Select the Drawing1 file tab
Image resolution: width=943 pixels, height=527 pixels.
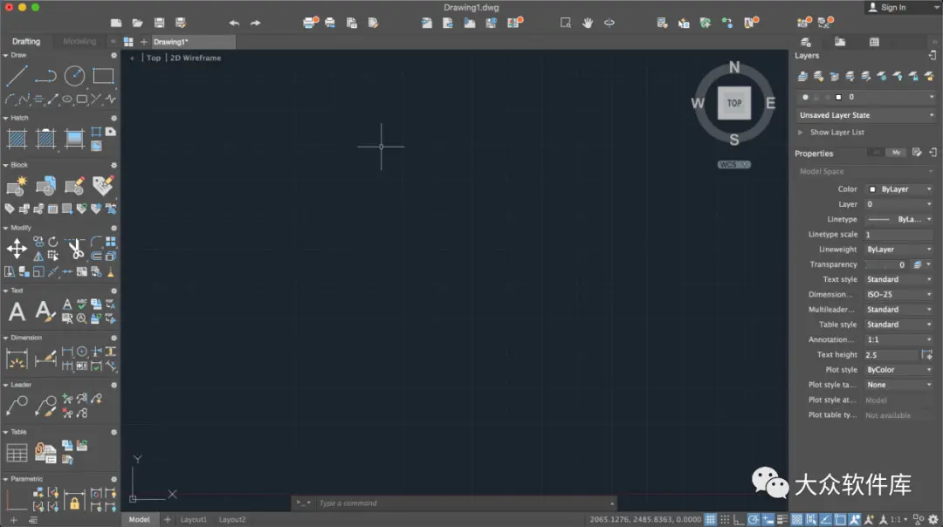tap(192, 42)
